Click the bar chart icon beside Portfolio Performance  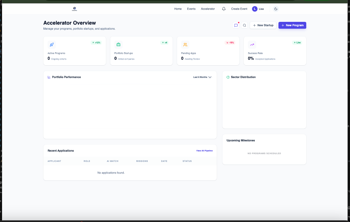(49, 77)
